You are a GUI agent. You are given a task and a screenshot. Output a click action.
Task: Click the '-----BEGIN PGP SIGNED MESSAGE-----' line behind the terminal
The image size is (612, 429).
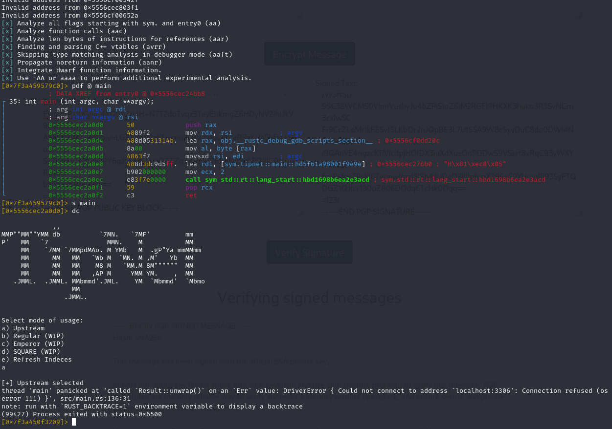[x=182, y=325]
